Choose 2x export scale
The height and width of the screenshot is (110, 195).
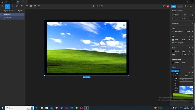pos(175,81)
